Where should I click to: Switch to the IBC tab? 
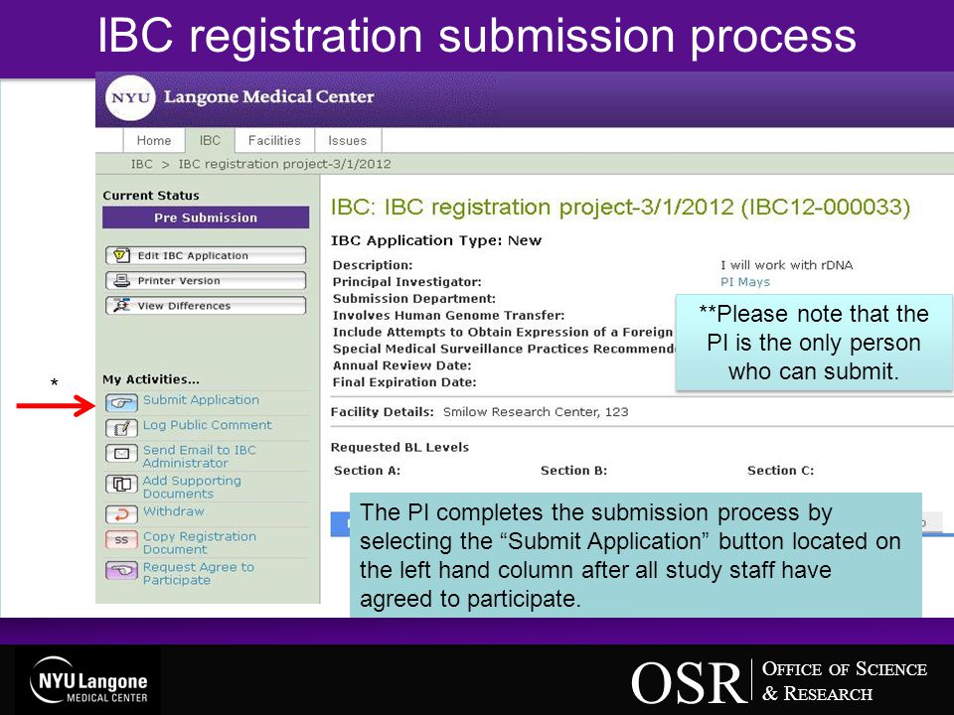[x=210, y=140]
